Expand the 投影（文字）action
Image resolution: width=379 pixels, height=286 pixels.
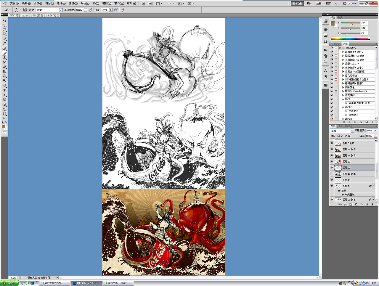point(343,64)
